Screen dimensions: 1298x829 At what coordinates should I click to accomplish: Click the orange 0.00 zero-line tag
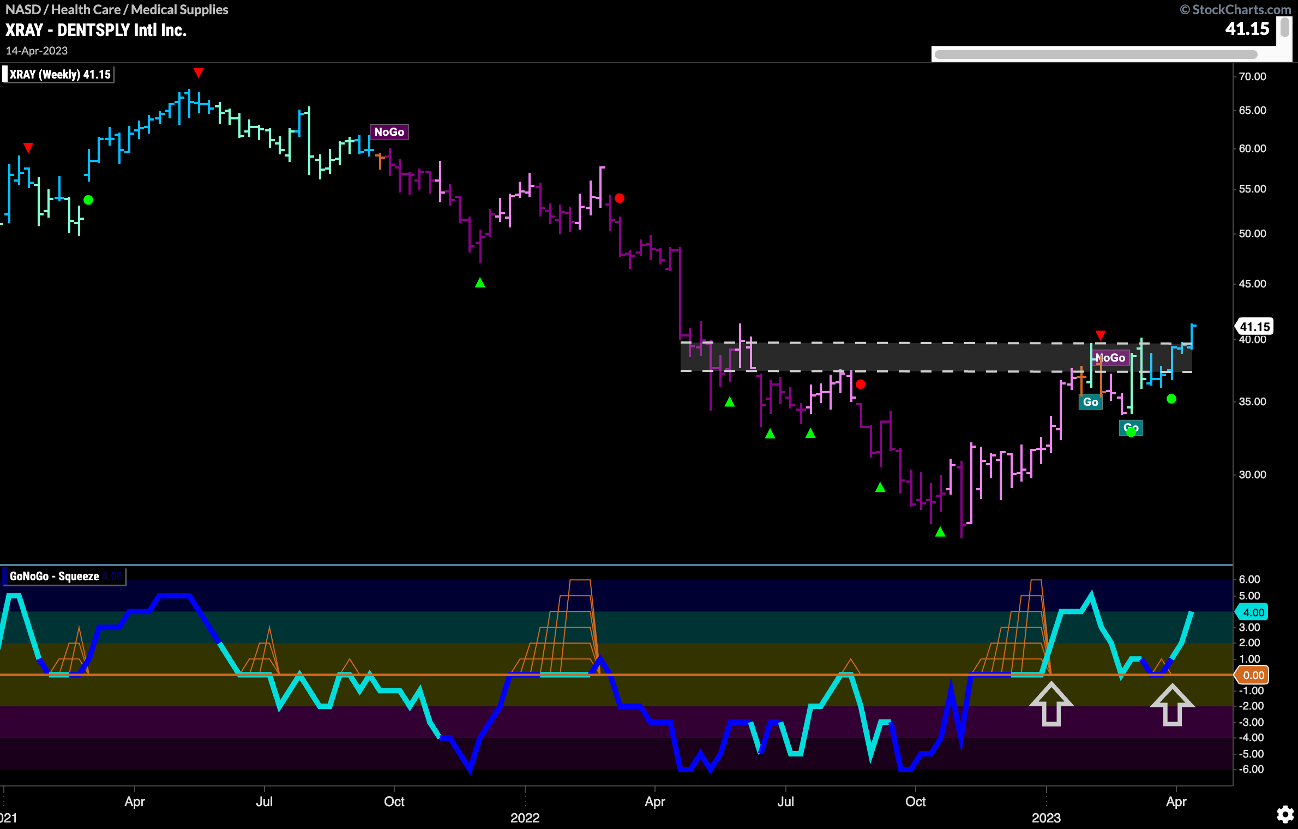(1253, 675)
